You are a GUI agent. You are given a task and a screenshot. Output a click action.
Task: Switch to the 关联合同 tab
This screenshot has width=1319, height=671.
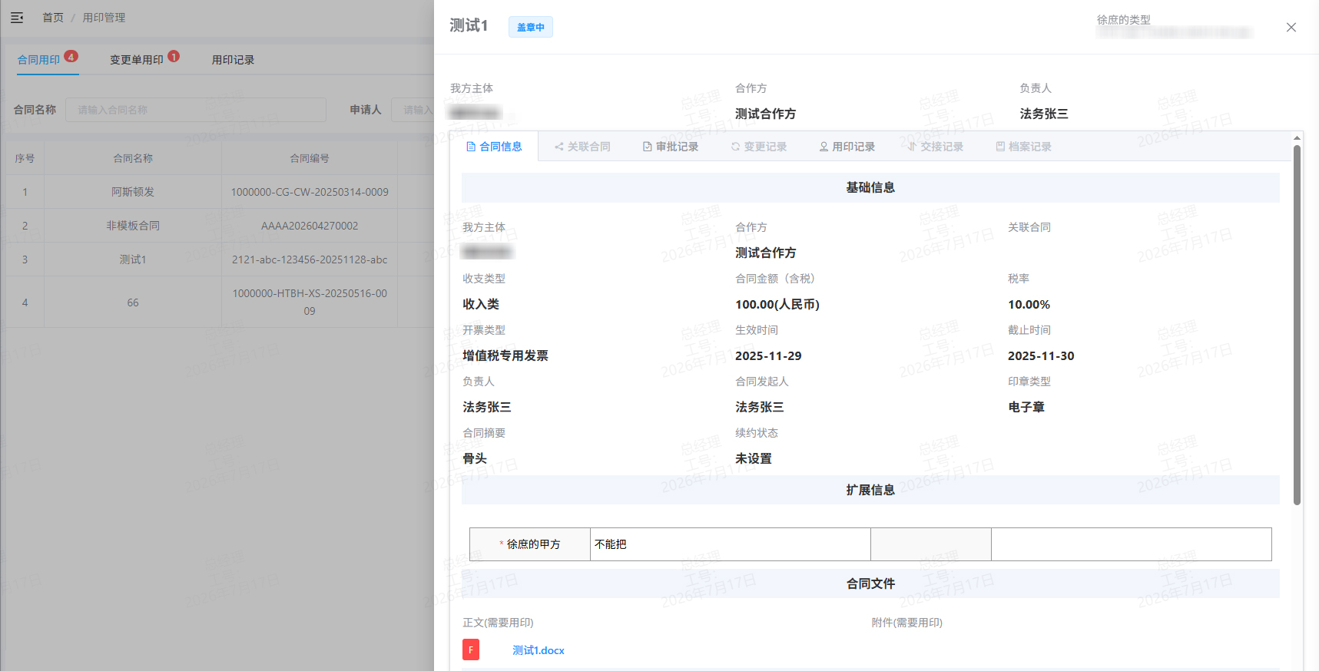[582, 147]
